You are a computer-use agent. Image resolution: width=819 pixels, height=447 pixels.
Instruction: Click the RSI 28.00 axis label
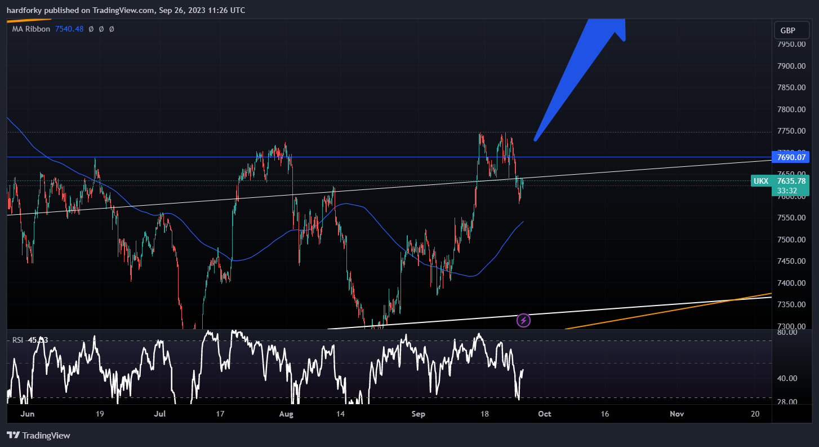(787, 402)
